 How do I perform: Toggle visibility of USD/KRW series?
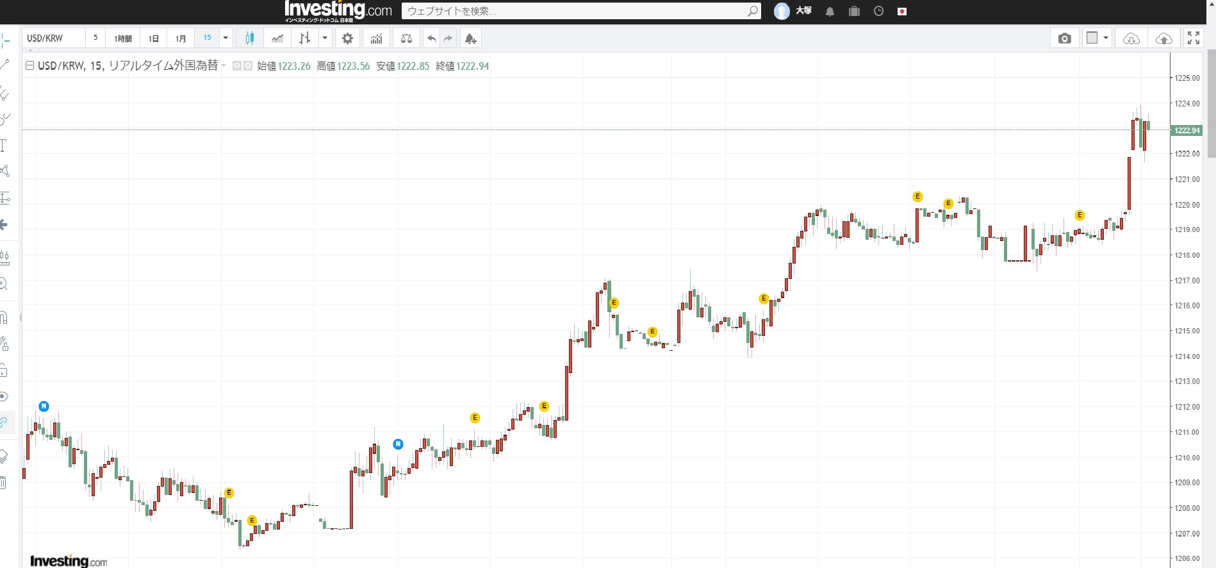[x=236, y=66]
